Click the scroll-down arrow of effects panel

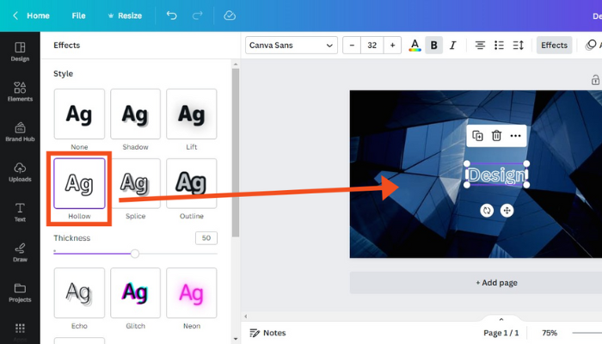point(236,340)
